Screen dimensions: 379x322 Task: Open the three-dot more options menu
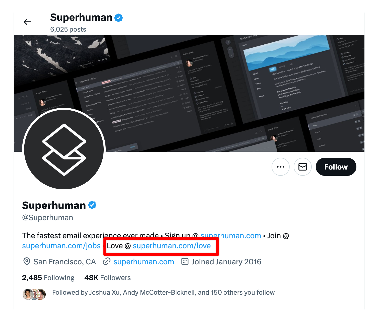[x=280, y=167]
